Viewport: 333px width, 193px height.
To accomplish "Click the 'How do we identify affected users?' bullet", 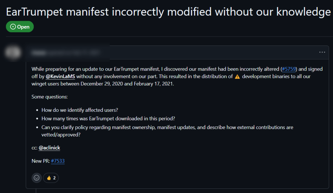I will [80, 110].
